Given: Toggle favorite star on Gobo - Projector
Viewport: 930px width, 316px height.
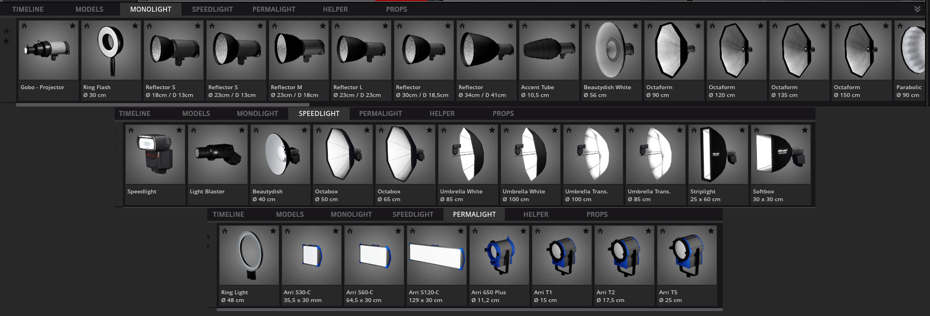Looking at the screenshot, I should [73, 26].
